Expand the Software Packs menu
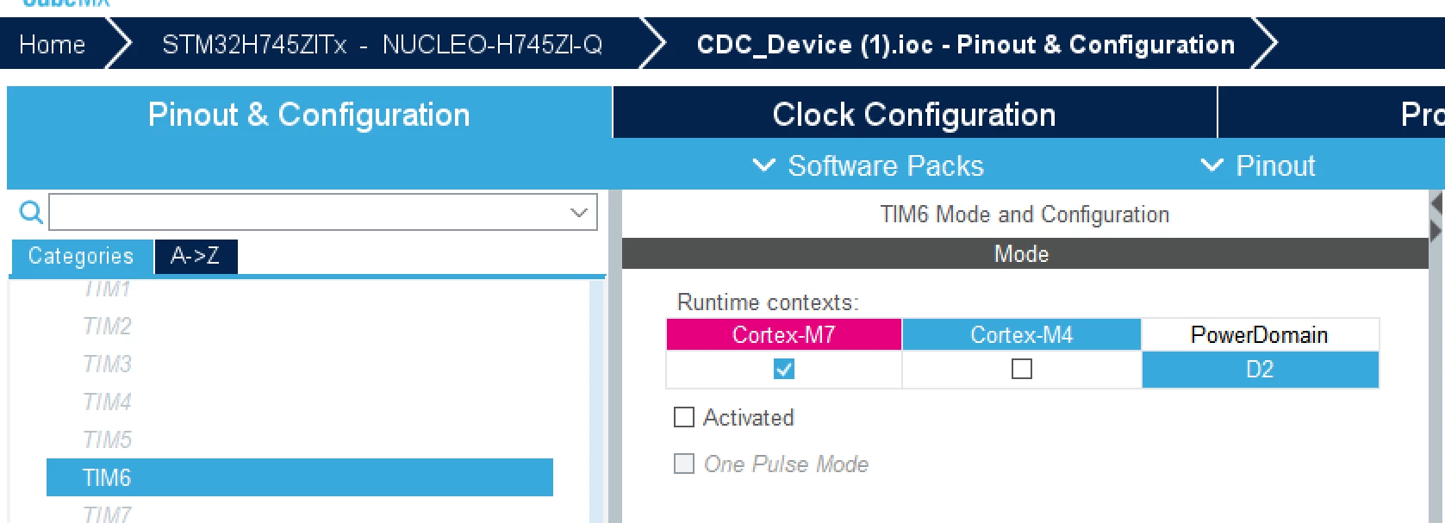 (x=869, y=165)
